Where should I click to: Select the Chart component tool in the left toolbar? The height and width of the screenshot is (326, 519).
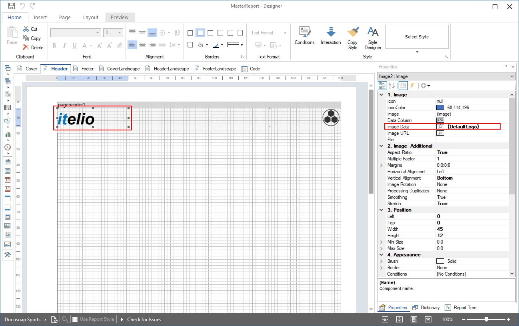pyautogui.click(x=7, y=134)
